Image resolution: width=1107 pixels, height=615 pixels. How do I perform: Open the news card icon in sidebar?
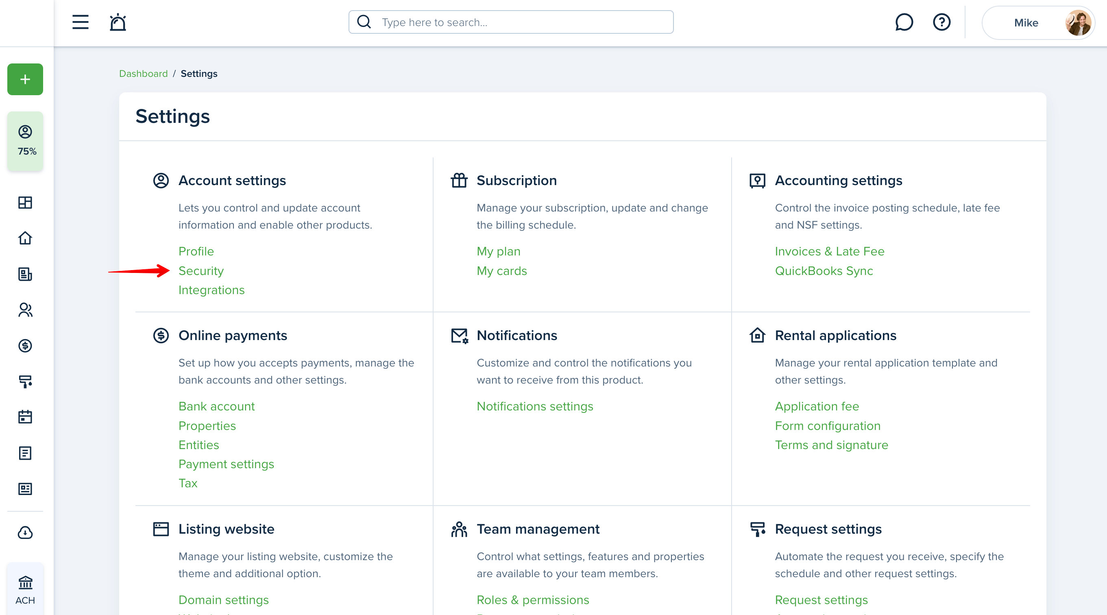coord(25,489)
